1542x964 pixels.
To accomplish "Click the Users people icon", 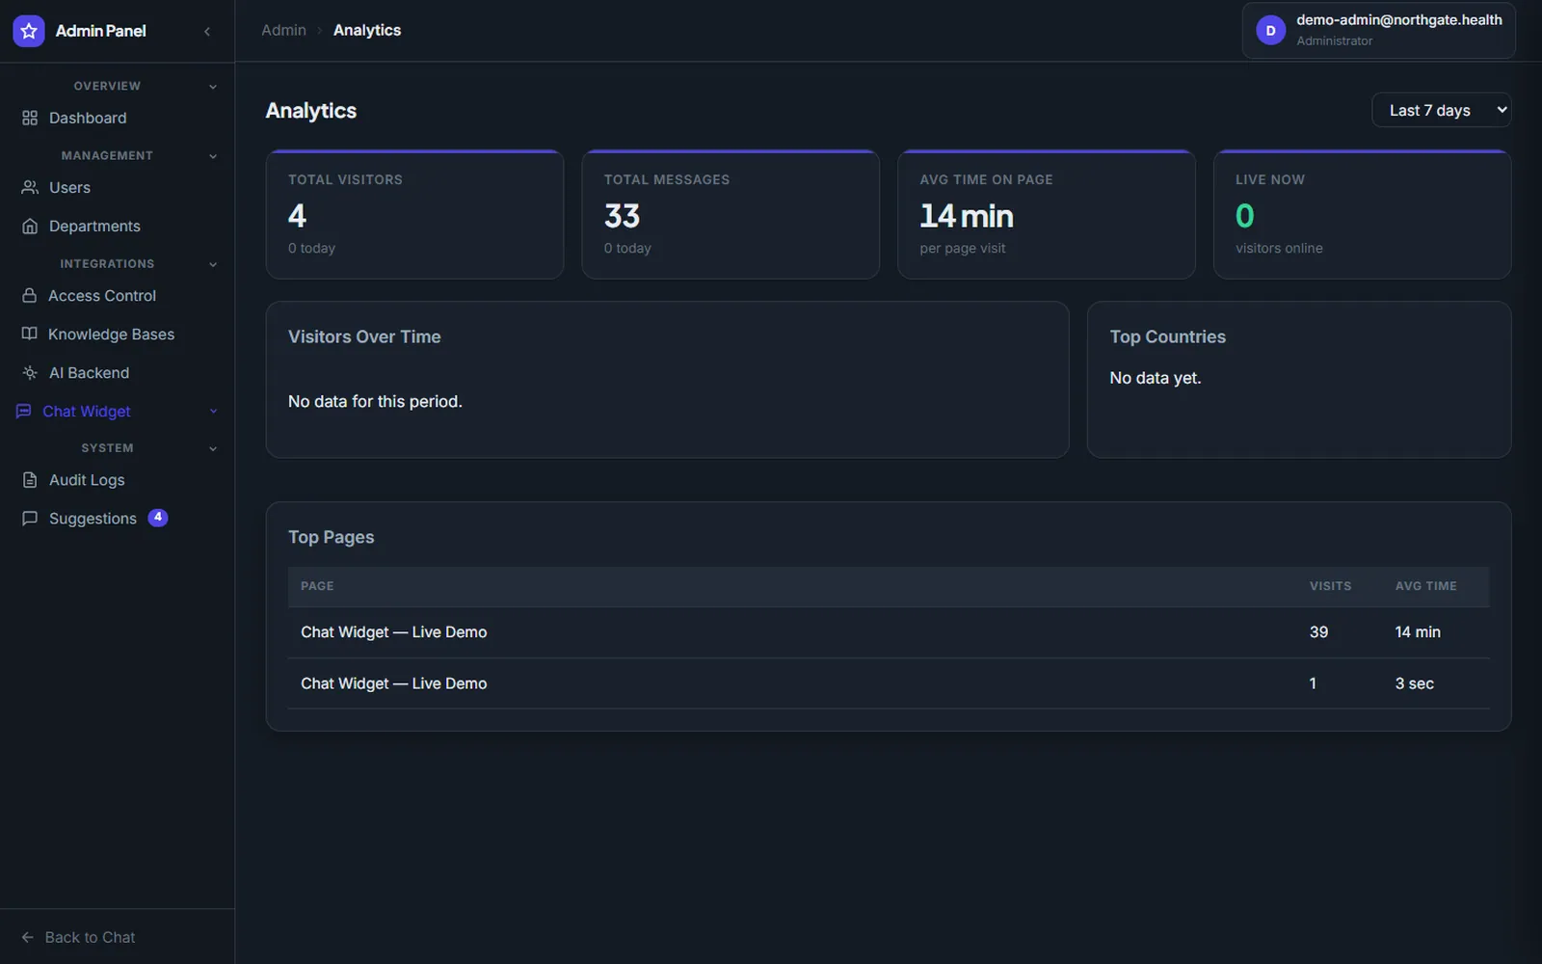I will (30, 187).
